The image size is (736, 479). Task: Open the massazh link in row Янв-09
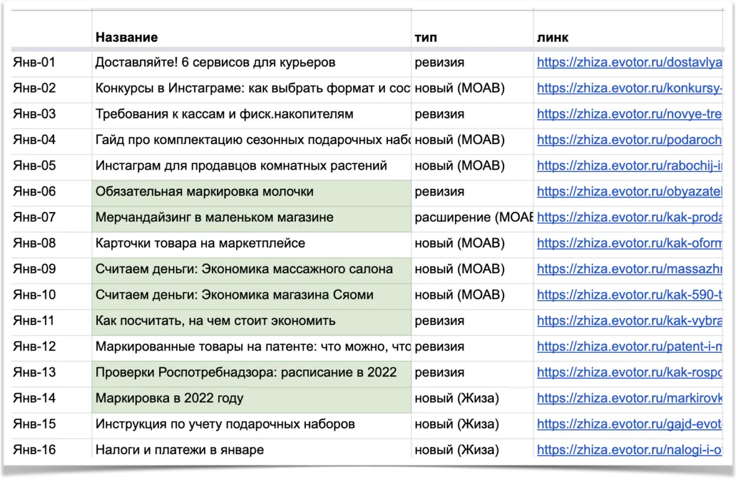[628, 269]
